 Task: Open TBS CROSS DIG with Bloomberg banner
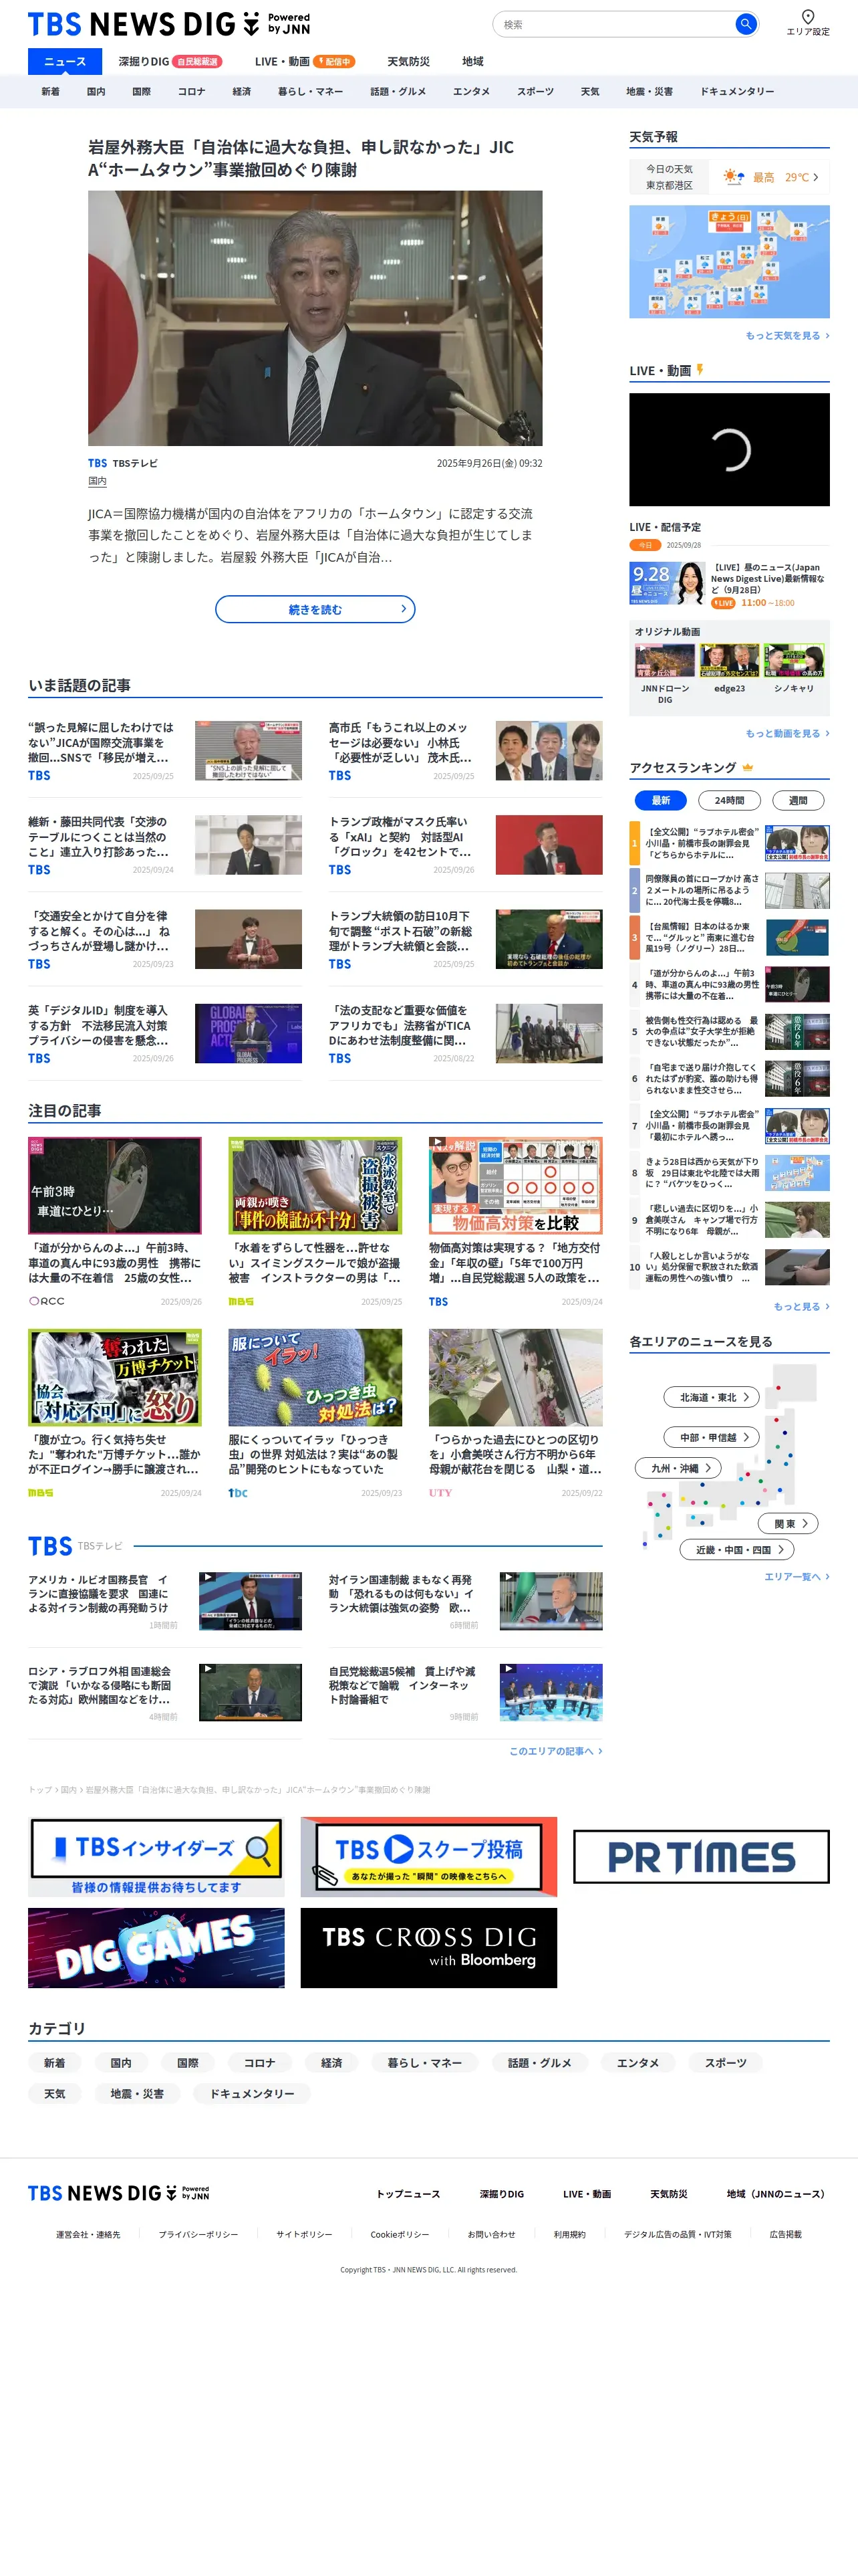pos(428,1948)
